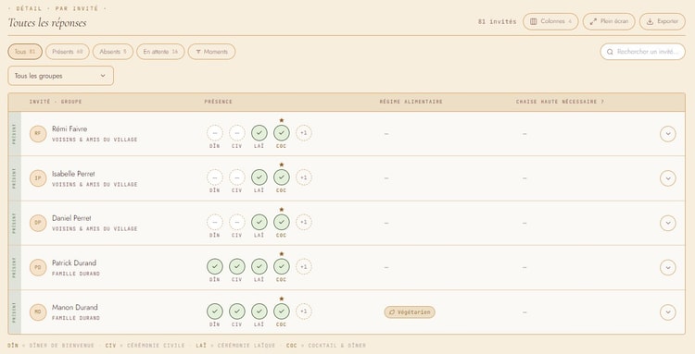Filter by Absents guests
The width and height of the screenshot is (695, 354).
click(112, 52)
